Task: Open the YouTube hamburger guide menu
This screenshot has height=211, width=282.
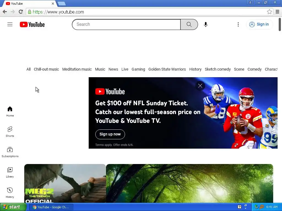Action: (10, 24)
